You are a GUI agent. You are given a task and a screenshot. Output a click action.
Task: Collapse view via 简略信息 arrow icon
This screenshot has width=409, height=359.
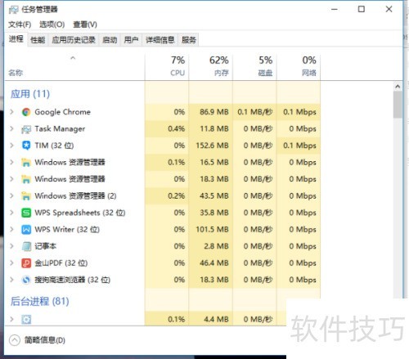pos(15,340)
